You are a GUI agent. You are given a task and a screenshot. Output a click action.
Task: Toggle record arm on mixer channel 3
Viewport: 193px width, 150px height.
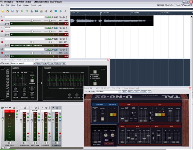coord(49,133)
